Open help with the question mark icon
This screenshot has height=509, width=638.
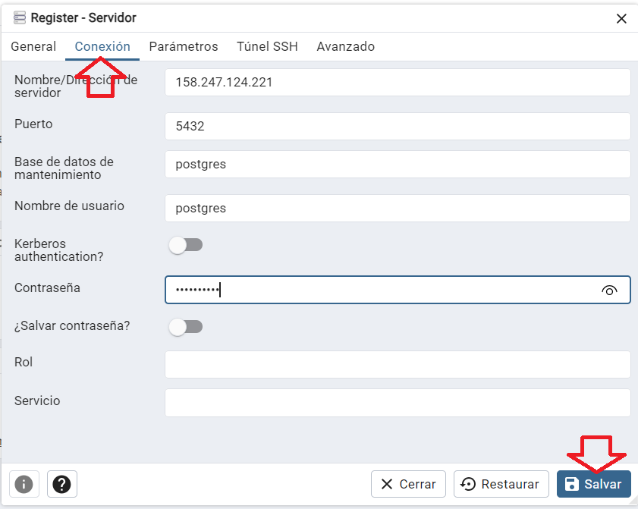(62, 484)
